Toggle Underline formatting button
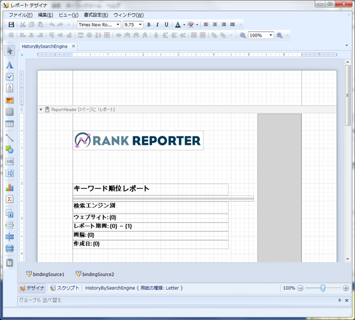355x320 pixels. [x=166, y=25]
